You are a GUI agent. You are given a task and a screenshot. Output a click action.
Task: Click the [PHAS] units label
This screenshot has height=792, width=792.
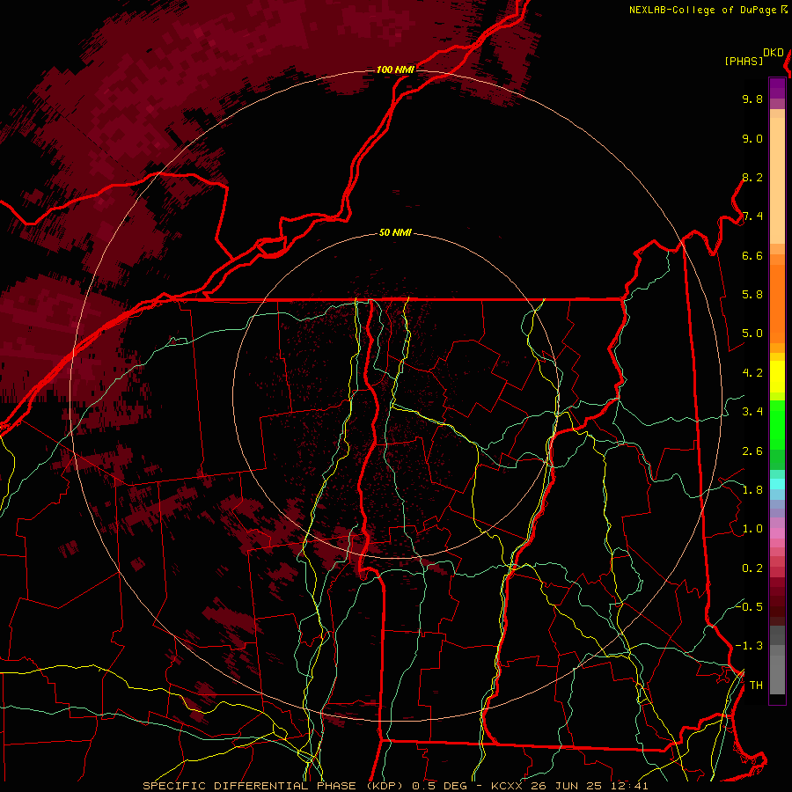click(x=744, y=61)
